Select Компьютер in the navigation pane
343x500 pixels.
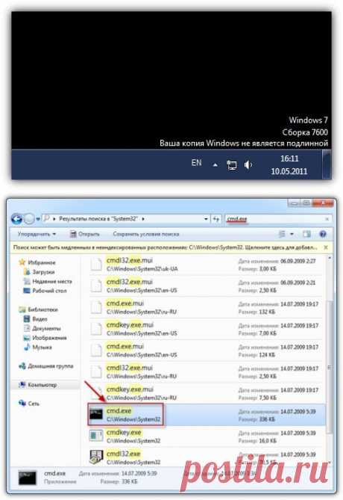pos(42,385)
